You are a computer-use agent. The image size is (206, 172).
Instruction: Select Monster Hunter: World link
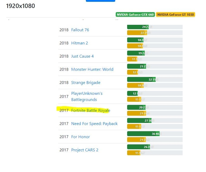92,69
